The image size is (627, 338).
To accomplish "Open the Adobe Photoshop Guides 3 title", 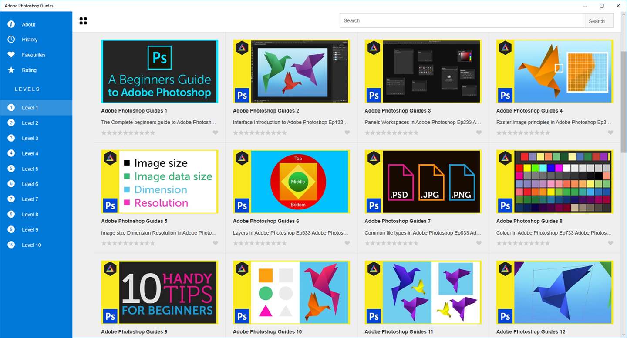I will coord(398,111).
